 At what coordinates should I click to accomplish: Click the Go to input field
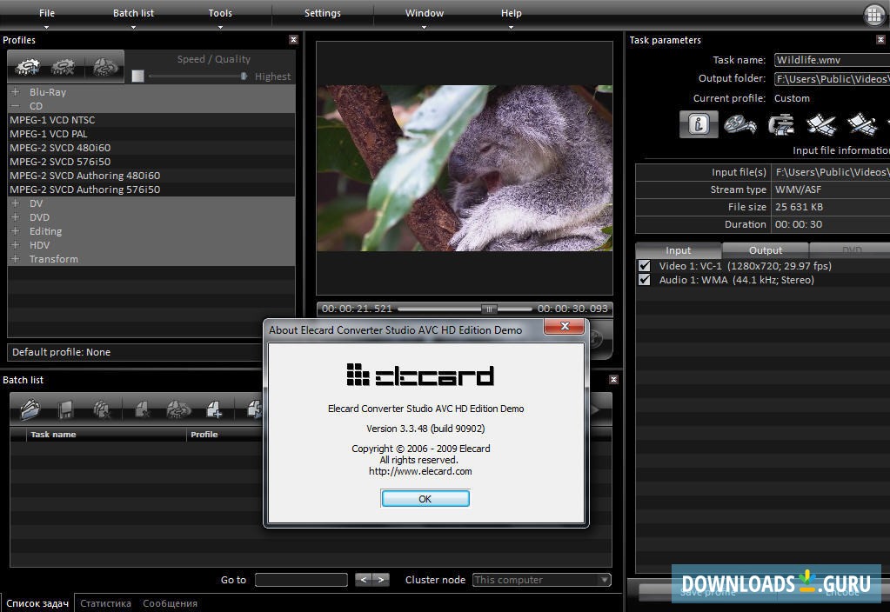tap(301, 580)
